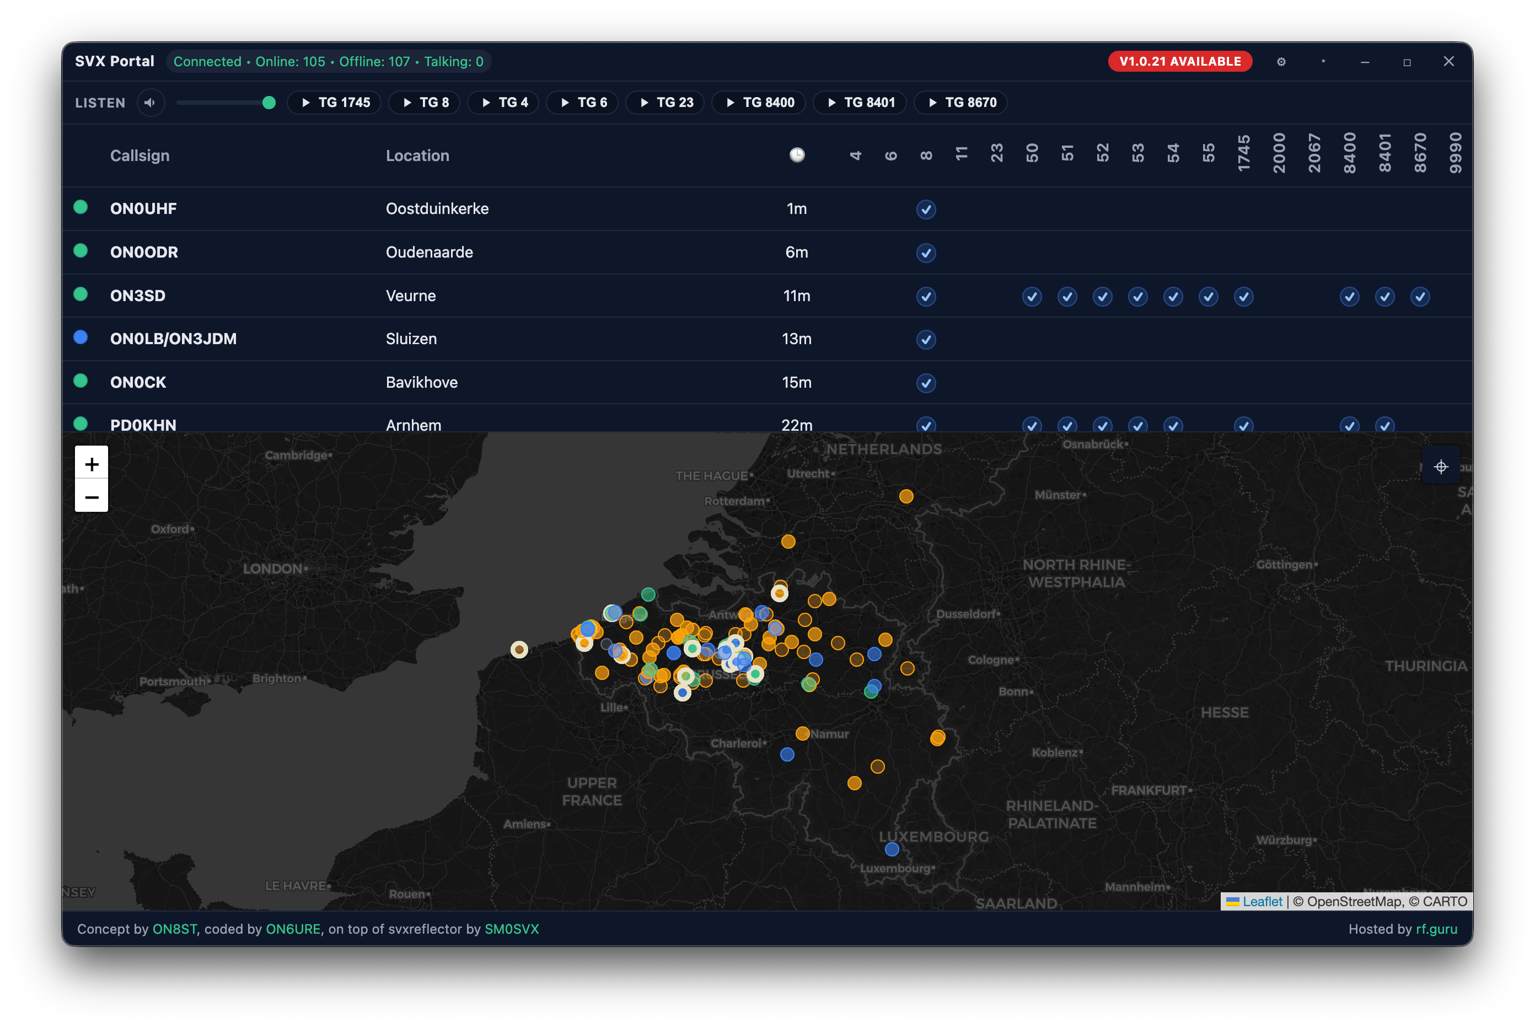Click ON3SD green status dot
This screenshot has width=1535, height=1028.
click(x=80, y=294)
